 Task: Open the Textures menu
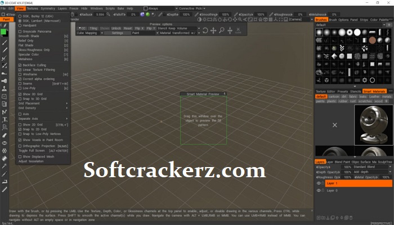pyautogui.click(x=33, y=8)
